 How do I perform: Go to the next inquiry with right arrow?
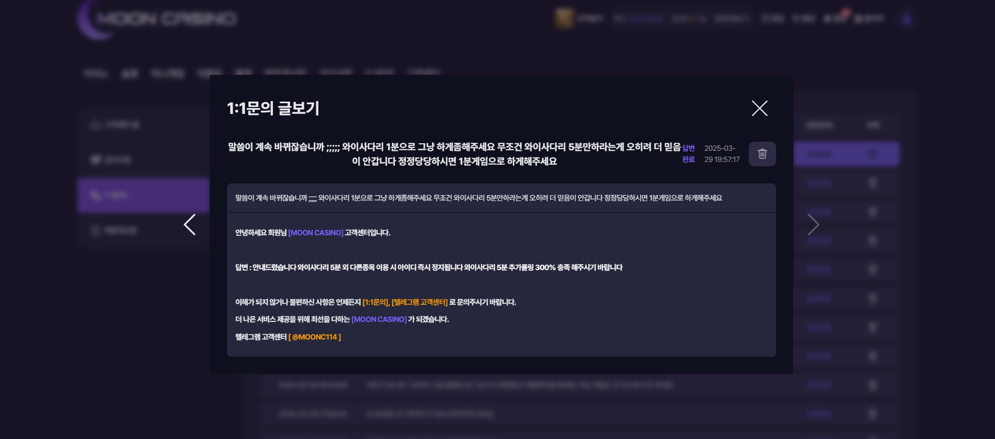point(813,225)
